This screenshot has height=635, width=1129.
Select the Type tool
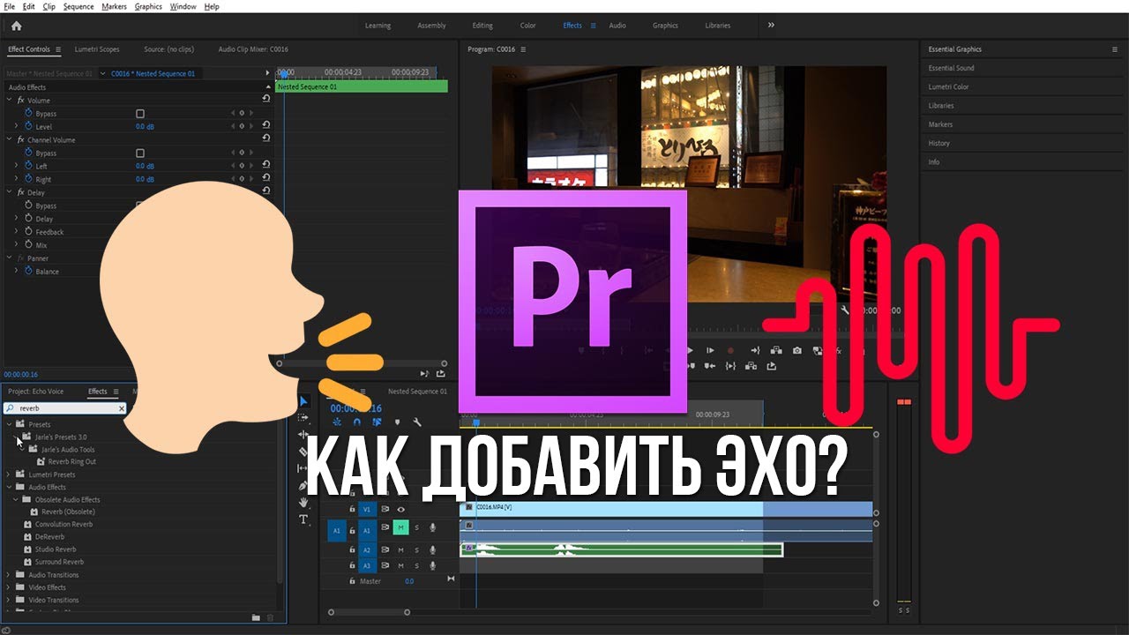click(303, 519)
